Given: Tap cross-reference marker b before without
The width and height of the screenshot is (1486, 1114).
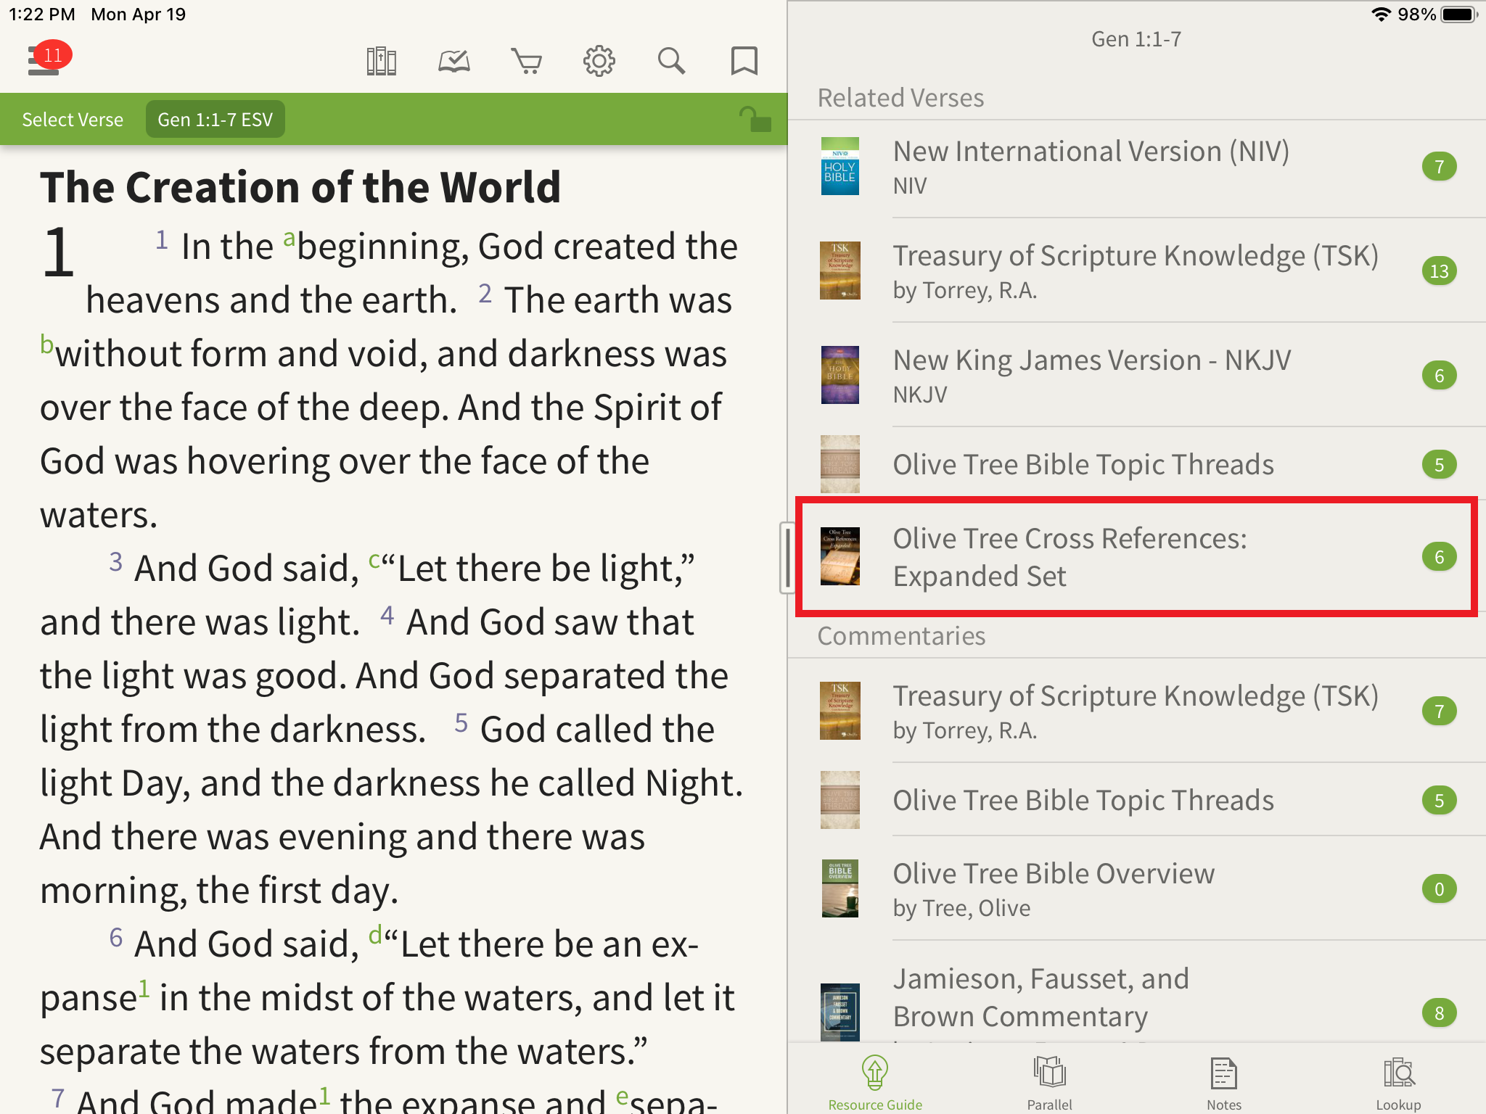Looking at the screenshot, I should 47,343.
